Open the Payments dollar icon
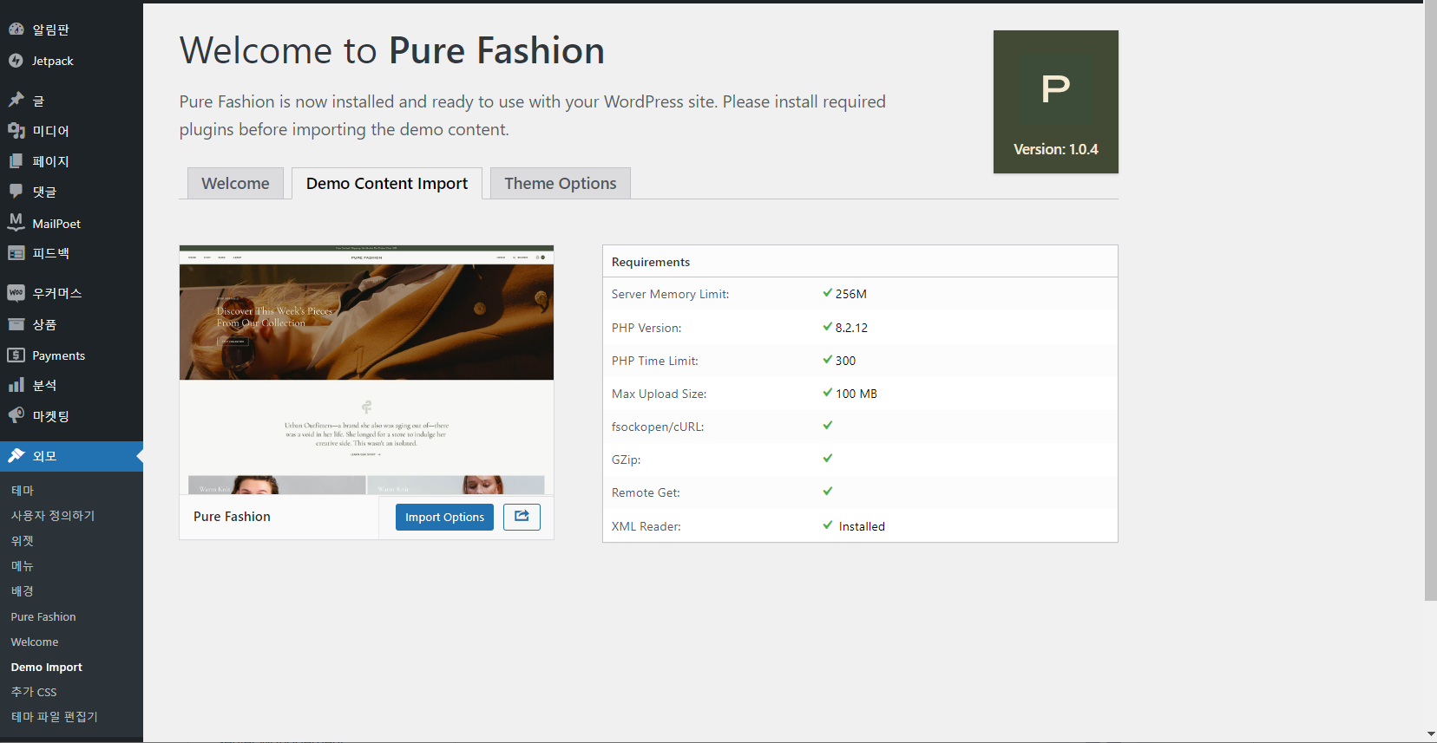The image size is (1437, 743). [x=16, y=355]
